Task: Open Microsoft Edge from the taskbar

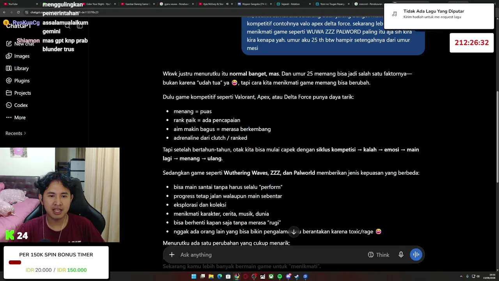Action: tap(220, 276)
